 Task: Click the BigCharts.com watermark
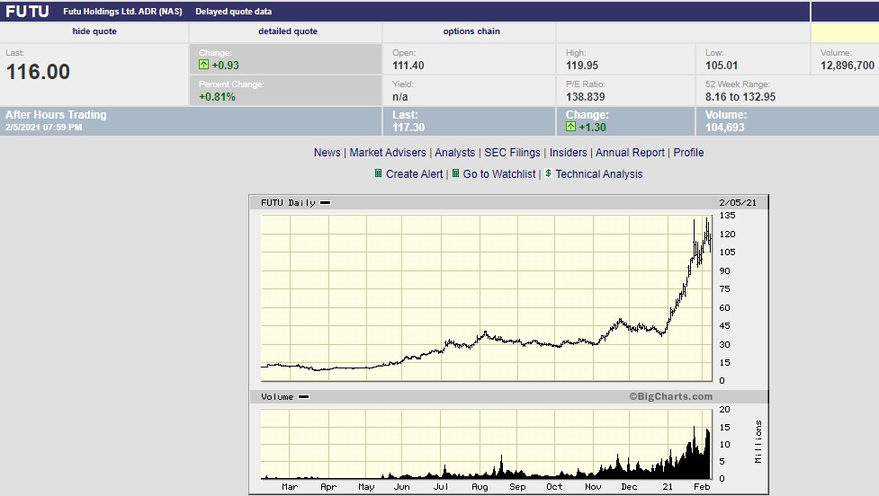(670, 396)
